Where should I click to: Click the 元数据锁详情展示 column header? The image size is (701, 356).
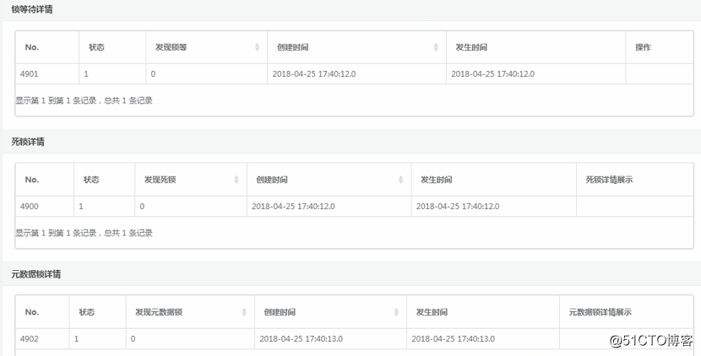point(600,312)
